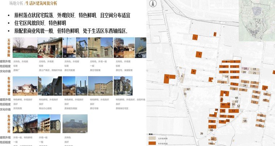Open the shop photo labeled 32, 33
The width and height of the screenshot is (275, 146).
pyautogui.click(x=50, y=47)
